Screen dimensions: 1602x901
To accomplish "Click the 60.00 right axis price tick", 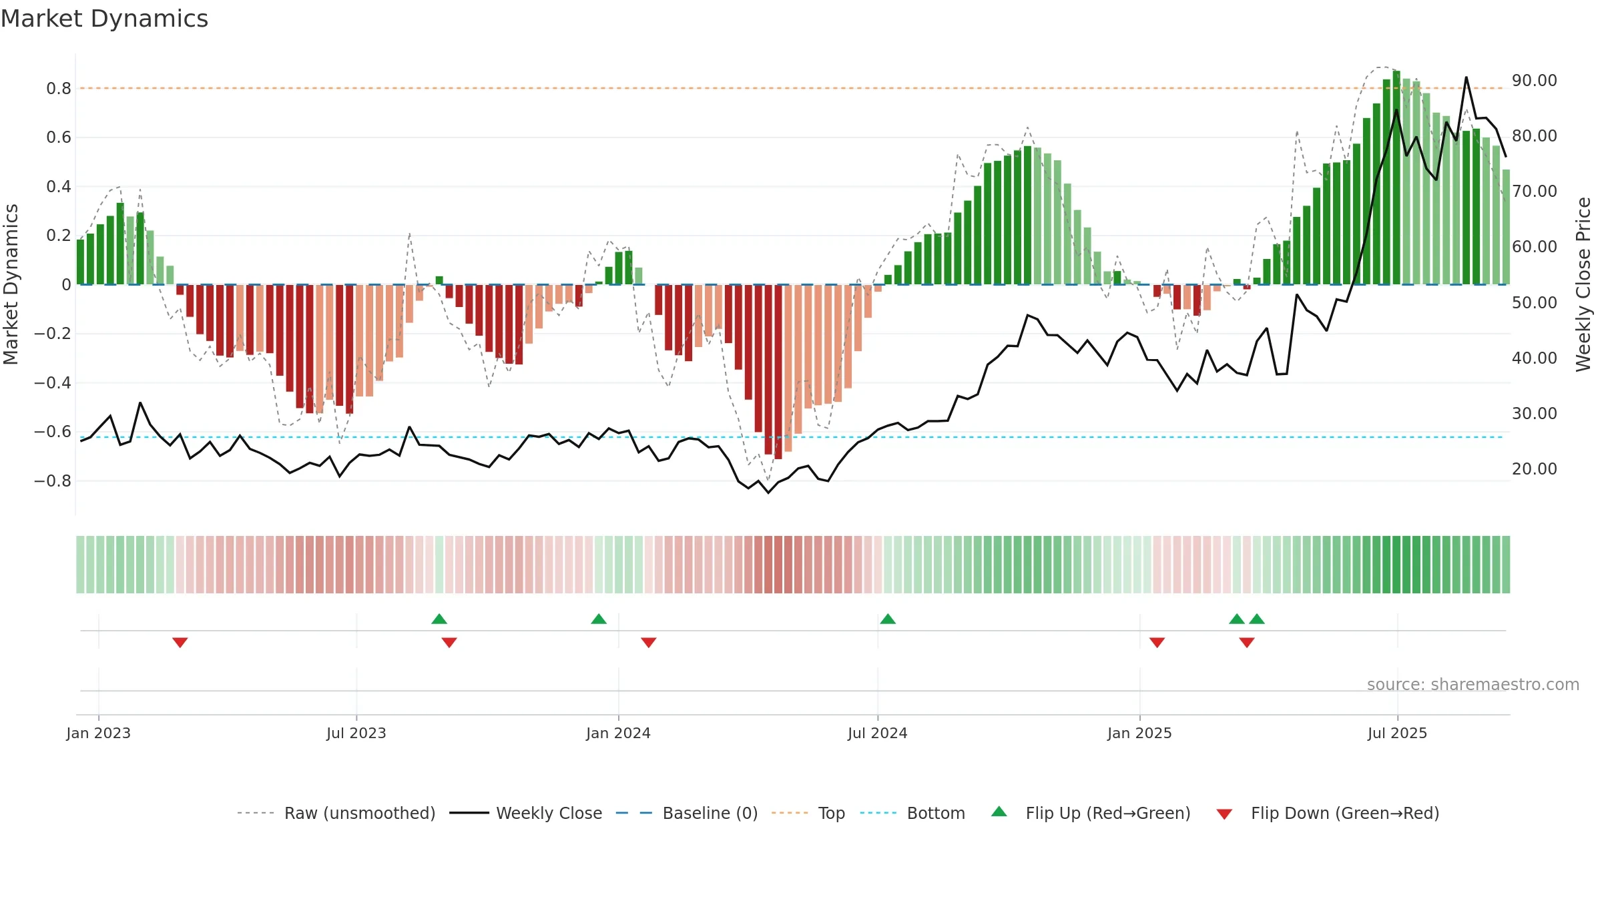I will (x=1535, y=246).
